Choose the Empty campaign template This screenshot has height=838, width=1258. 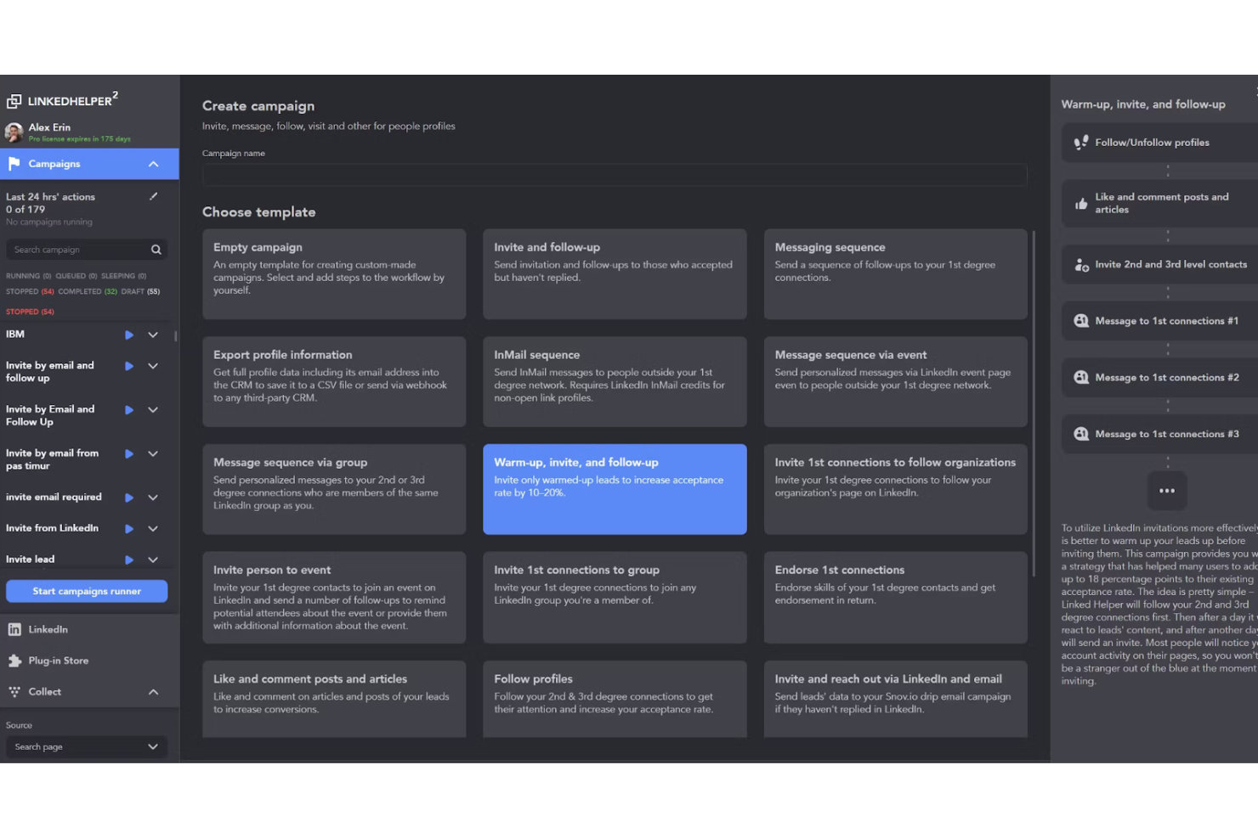(334, 274)
